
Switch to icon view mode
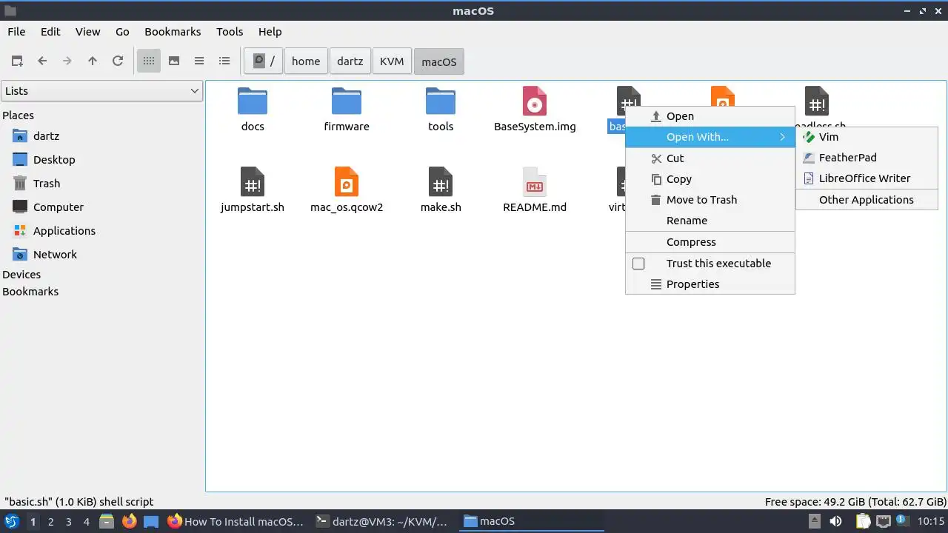[149, 61]
